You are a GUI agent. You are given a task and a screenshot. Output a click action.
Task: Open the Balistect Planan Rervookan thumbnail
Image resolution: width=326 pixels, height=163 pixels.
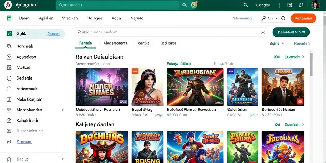[x=195, y=87]
